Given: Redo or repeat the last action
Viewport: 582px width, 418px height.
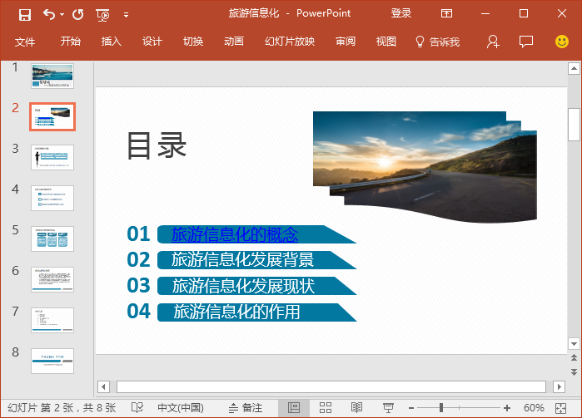Looking at the screenshot, I should (78, 14).
